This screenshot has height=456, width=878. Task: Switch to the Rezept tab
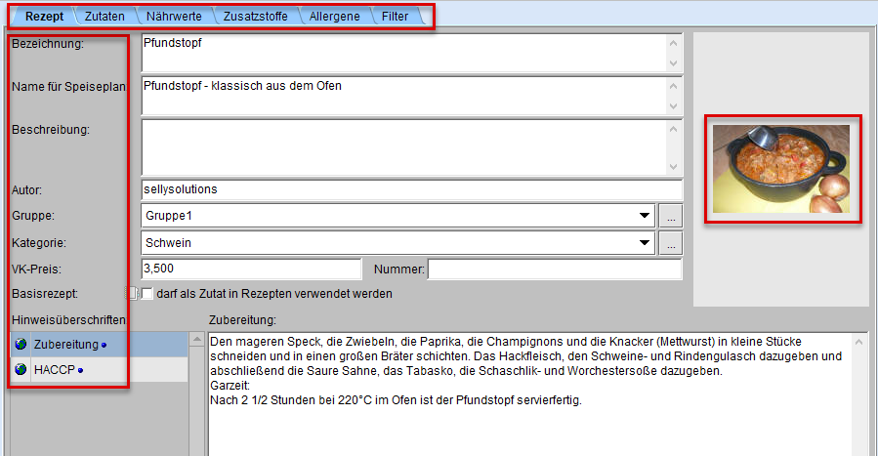click(x=44, y=17)
